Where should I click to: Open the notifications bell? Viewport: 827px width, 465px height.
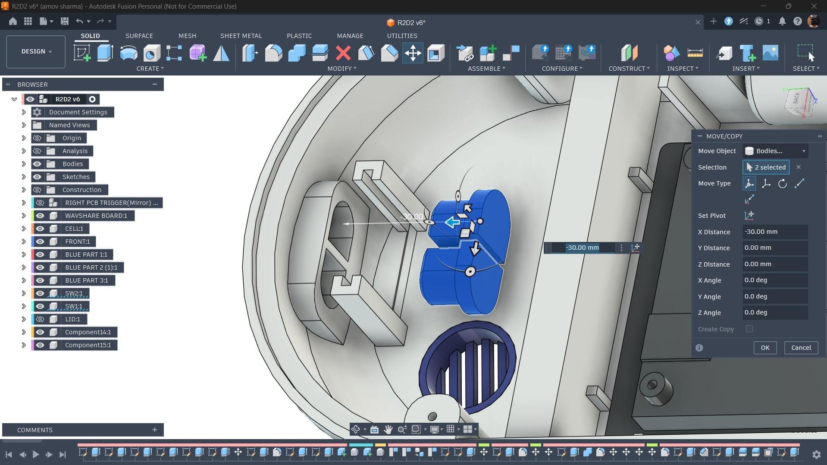(x=782, y=21)
